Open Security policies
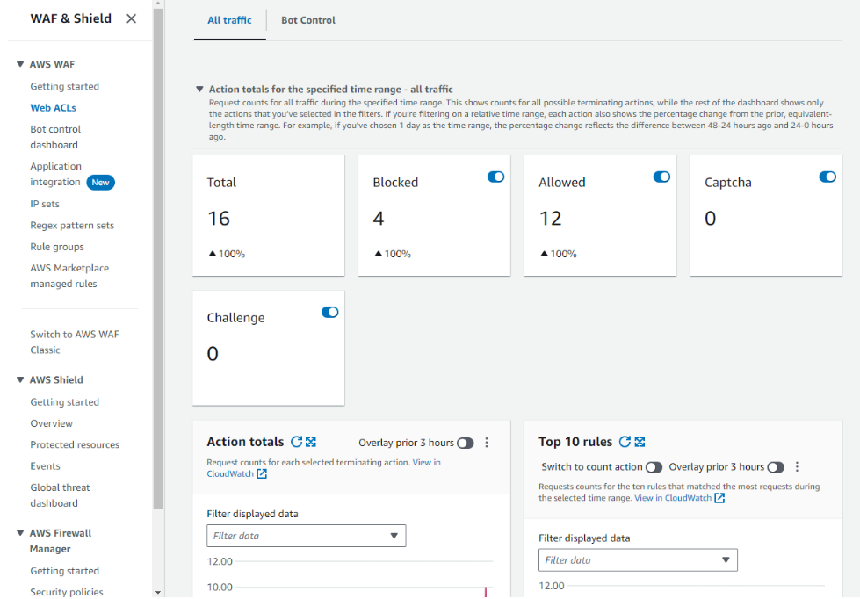This screenshot has width=860, height=599. point(67,592)
